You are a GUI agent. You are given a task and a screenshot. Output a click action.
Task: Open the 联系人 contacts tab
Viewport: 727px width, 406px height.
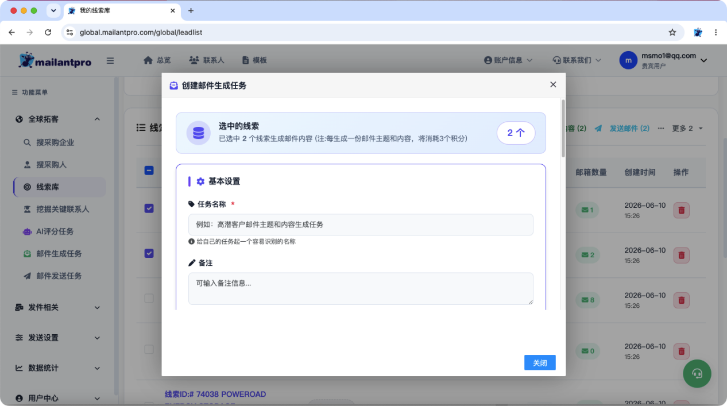tap(206, 60)
